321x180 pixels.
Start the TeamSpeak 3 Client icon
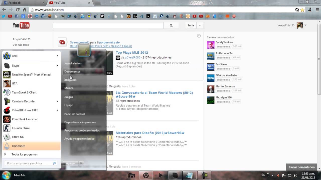7,92
